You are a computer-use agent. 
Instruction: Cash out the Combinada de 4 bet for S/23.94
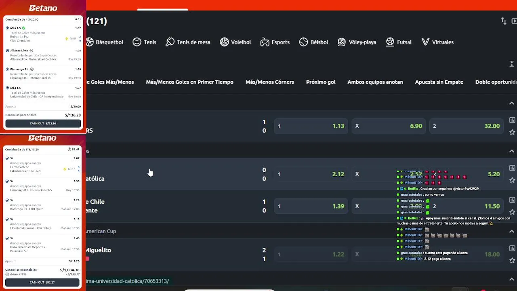tap(43, 123)
